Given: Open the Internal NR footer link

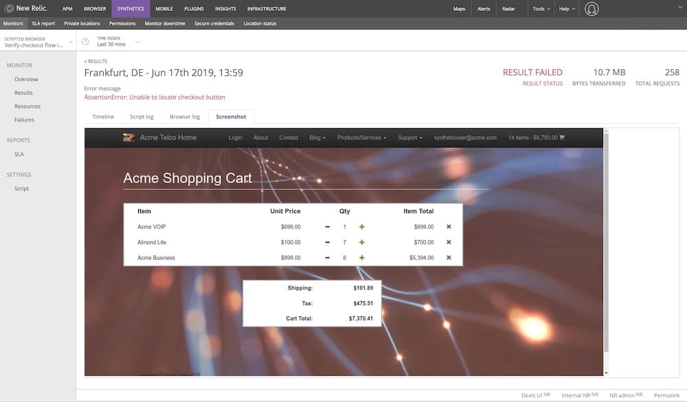Looking at the screenshot, I should tap(580, 395).
